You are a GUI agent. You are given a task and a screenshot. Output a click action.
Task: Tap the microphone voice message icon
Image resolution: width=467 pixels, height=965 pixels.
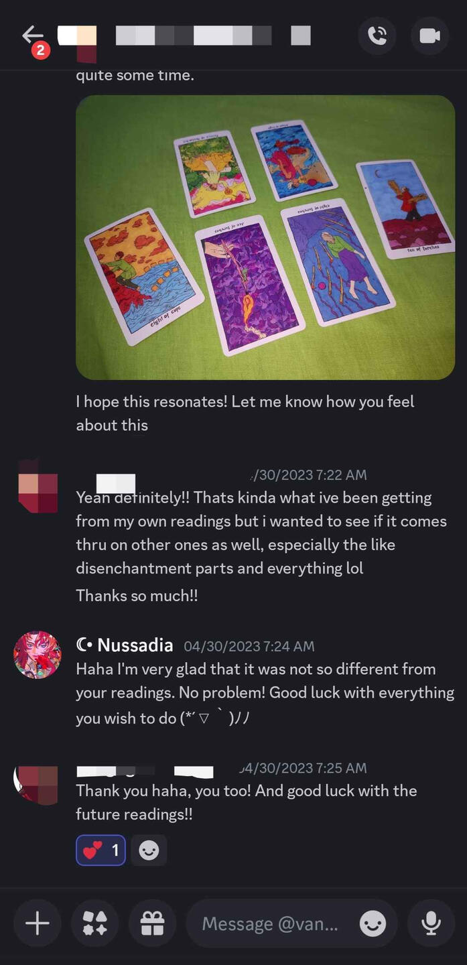[x=431, y=924]
